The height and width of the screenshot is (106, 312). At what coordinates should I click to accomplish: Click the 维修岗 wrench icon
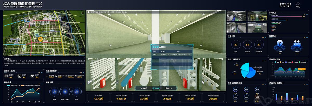tap(32, 76)
